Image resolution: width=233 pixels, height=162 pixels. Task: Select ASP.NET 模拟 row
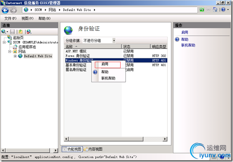click(x=116, y=51)
